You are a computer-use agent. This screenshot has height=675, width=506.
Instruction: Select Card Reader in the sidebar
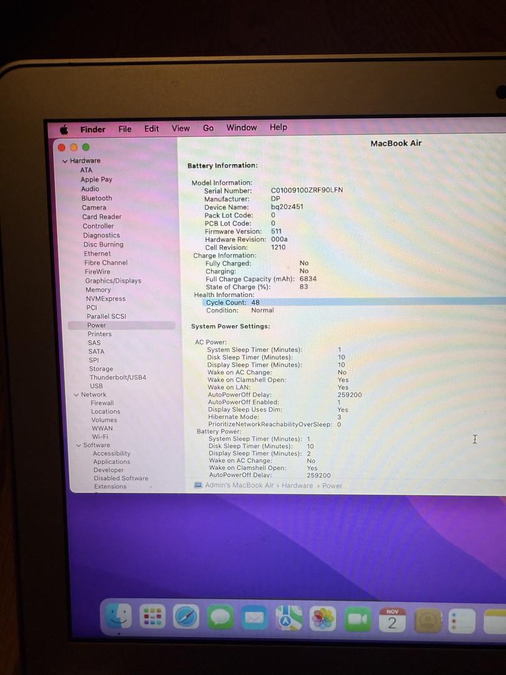coord(102,216)
